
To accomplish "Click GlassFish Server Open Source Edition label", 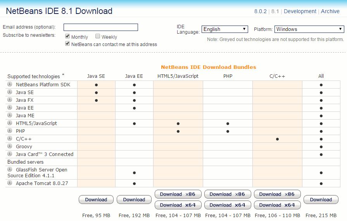I will [x=37, y=173].
